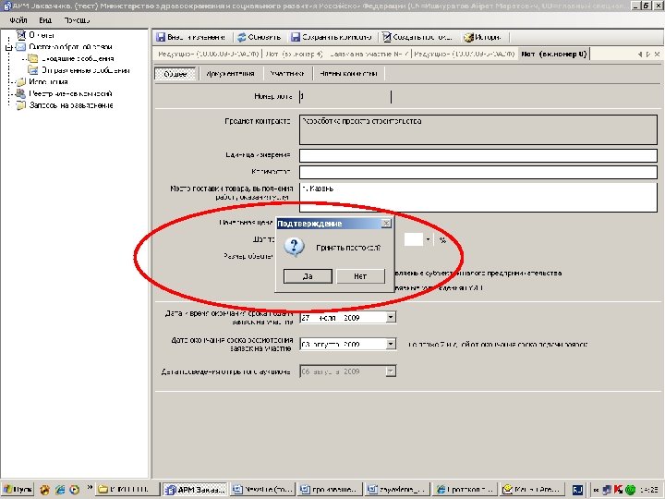665x499 pixels.
Task: Open the Windows Пуск start button
Action: [18, 490]
